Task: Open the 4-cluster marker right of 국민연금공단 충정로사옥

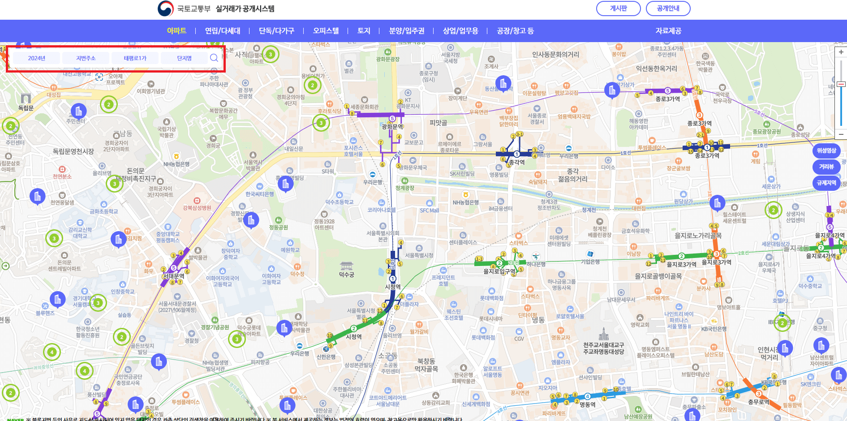Action: [85, 370]
